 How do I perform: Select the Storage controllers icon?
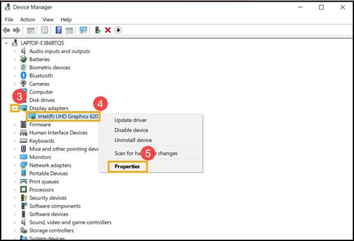click(23, 231)
